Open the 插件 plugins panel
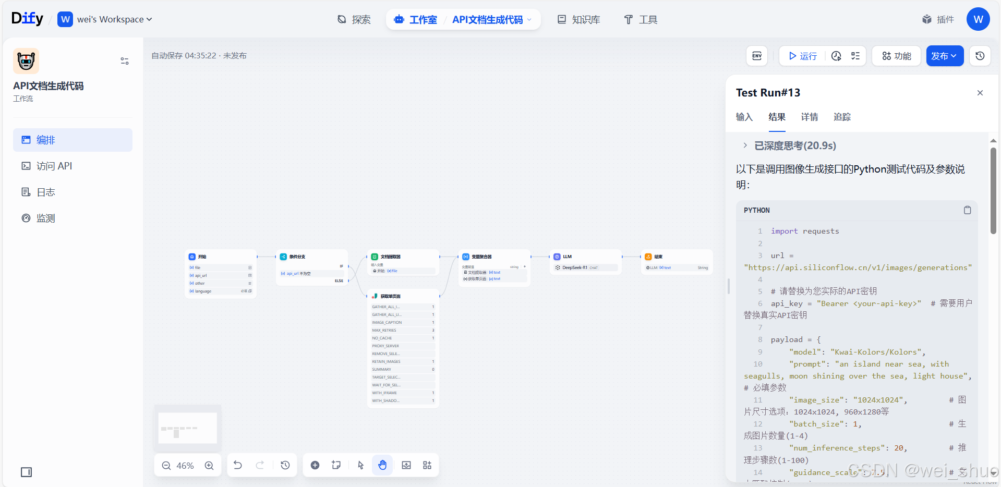Viewport: 1001px width, 487px height. [937, 19]
